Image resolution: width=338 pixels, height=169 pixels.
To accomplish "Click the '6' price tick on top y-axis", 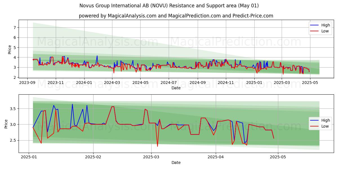I will click(15, 37).
